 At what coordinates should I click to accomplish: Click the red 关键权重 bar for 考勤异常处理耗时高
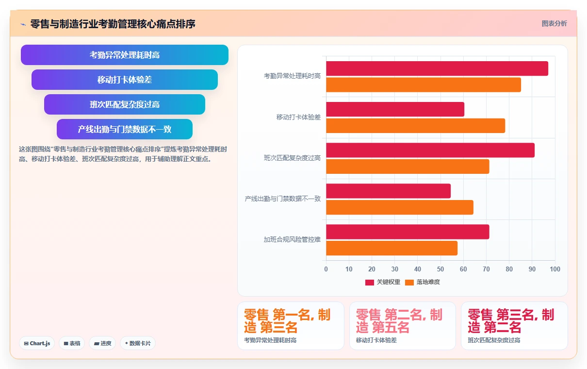(437, 68)
